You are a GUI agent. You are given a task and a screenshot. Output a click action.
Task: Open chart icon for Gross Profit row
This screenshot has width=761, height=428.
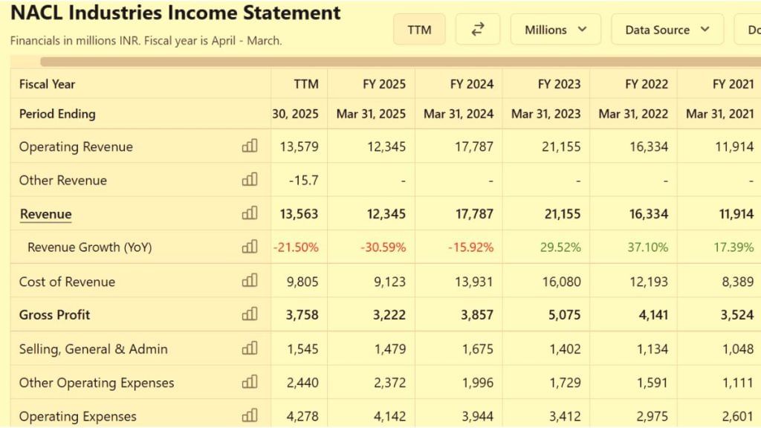[x=250, y=314]
